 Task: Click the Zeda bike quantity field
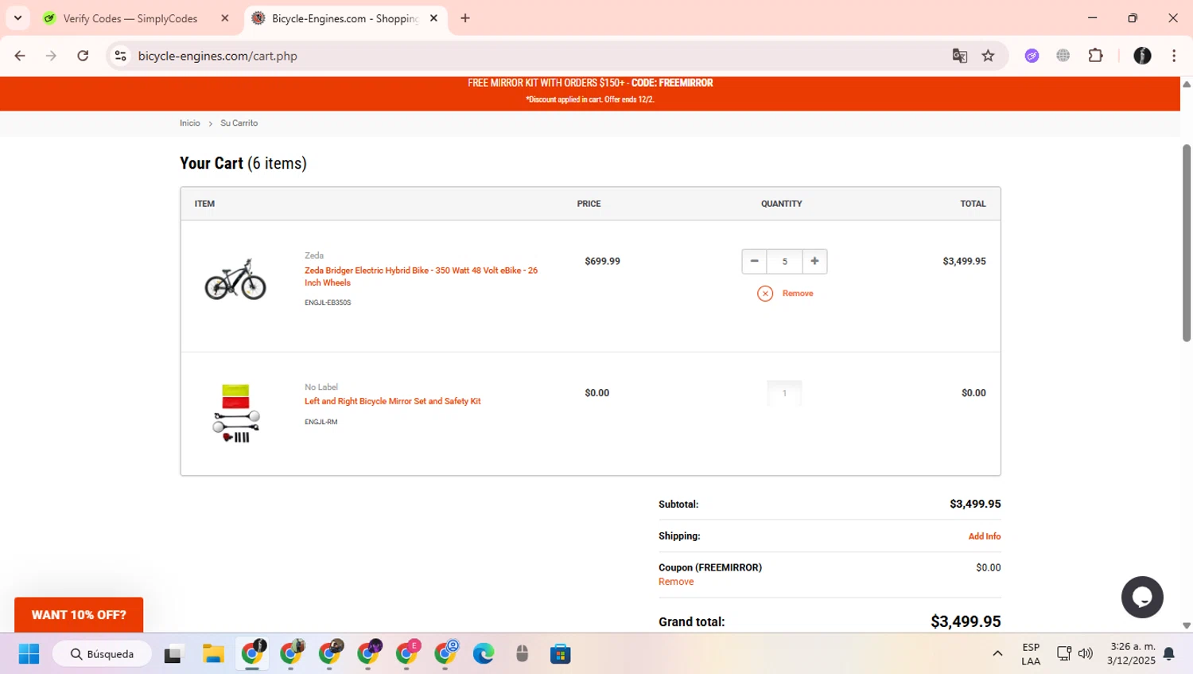click(x=784, y=261)
